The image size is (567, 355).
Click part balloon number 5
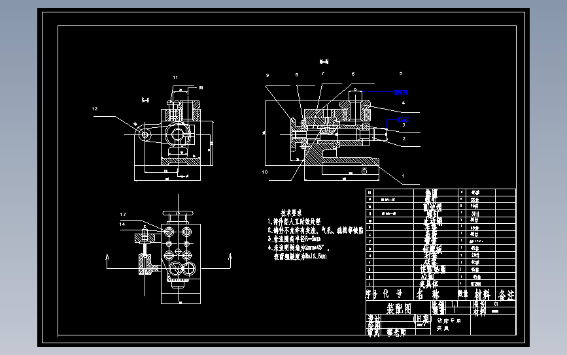401,73
